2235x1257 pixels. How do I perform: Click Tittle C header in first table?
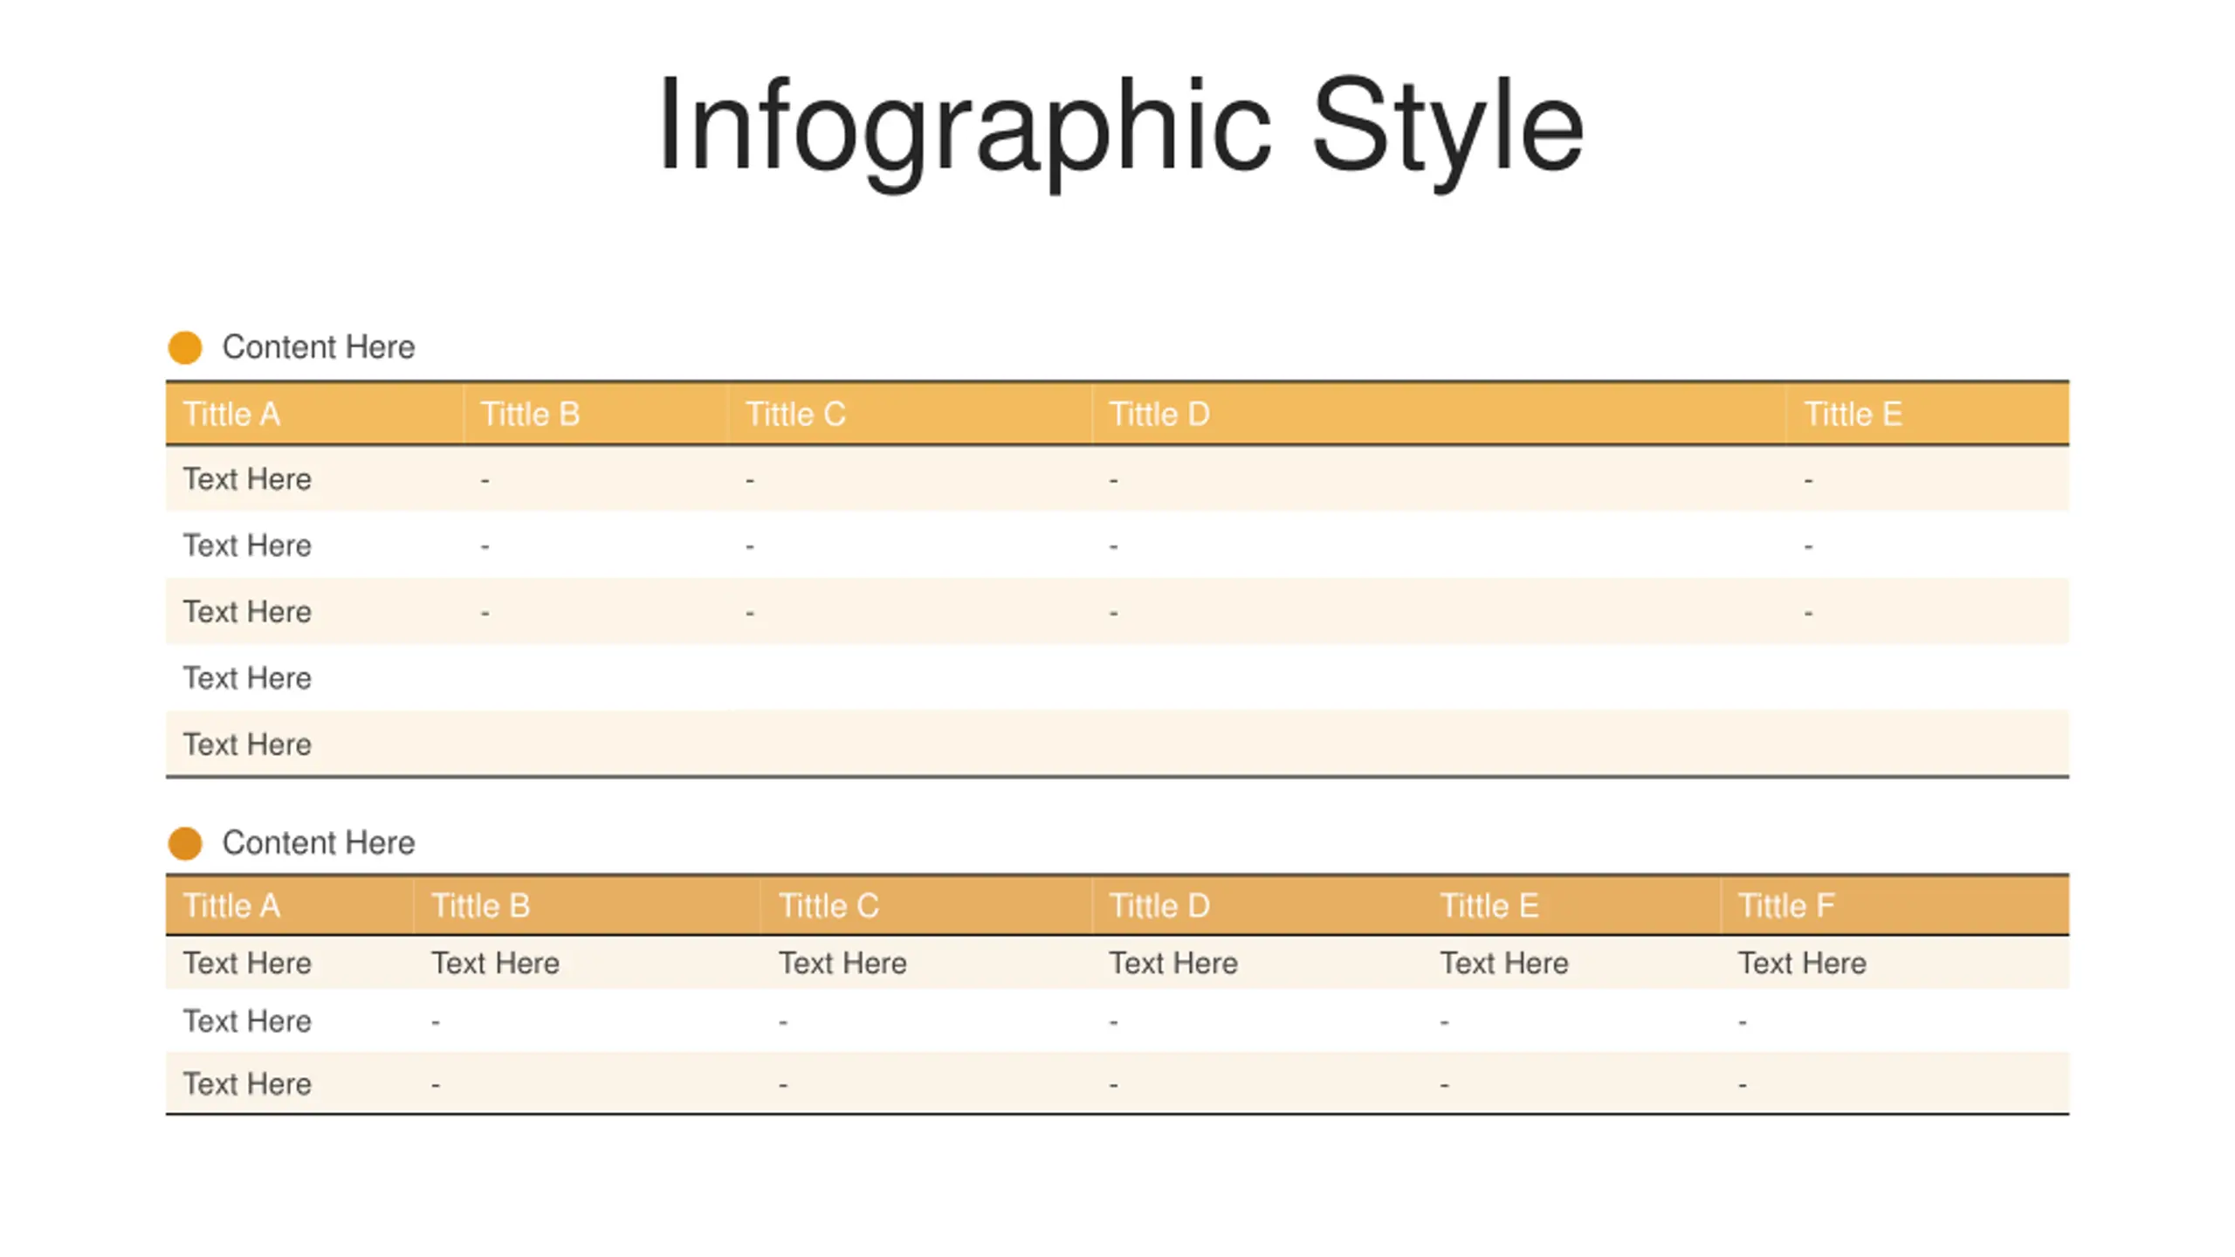[x=795, y=414]
